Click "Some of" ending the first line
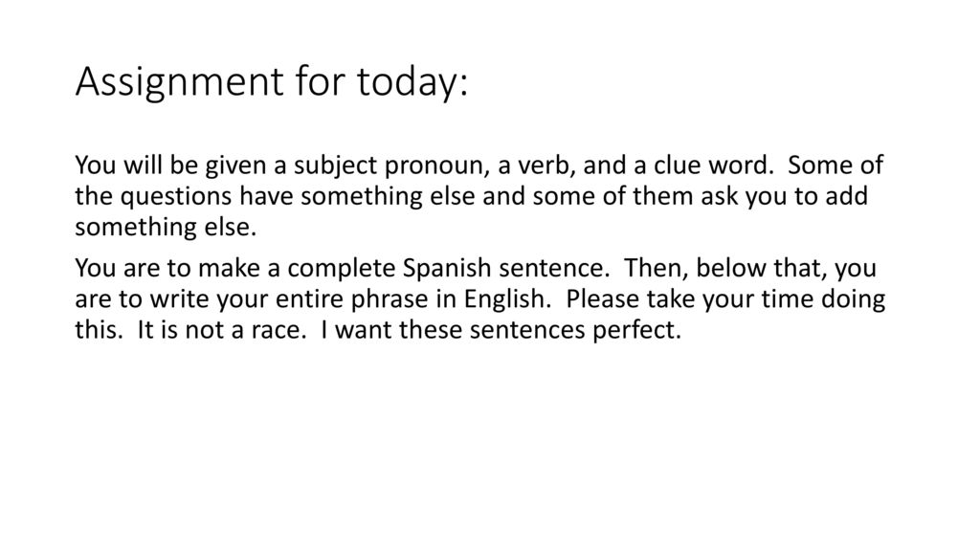The width and height of the screenshot is (980, 551). (835, 165)
